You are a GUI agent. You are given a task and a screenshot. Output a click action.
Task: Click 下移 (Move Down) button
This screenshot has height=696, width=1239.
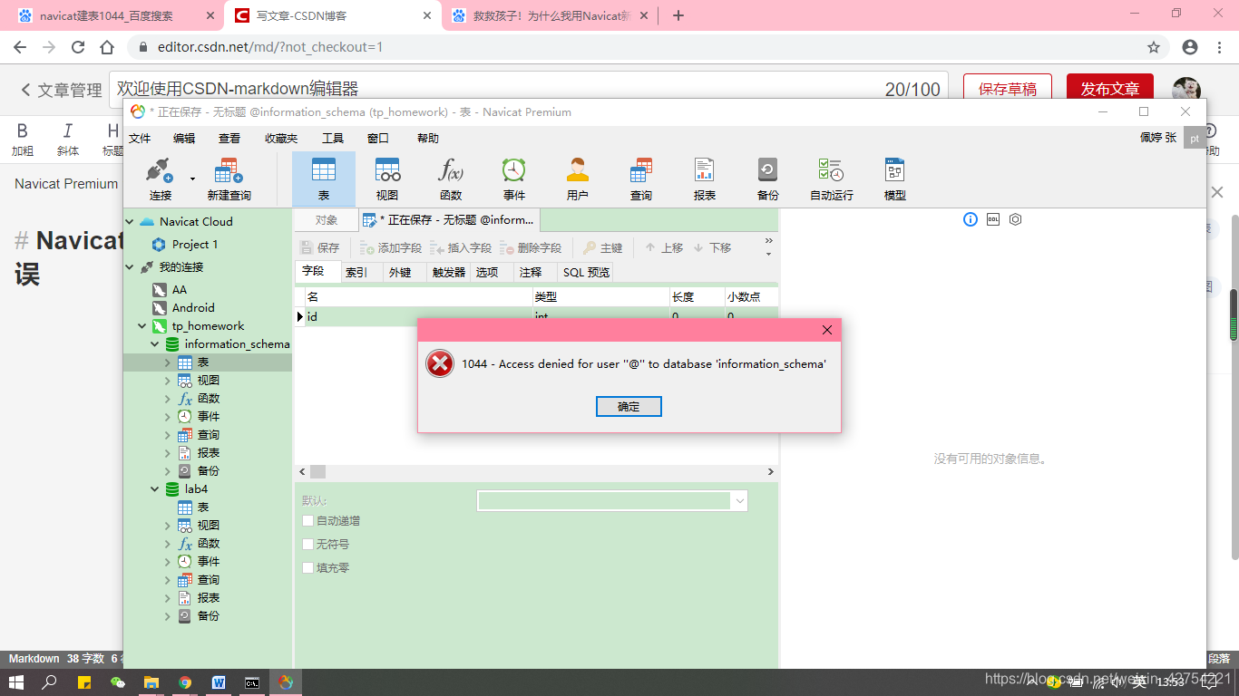click(712, 247)
